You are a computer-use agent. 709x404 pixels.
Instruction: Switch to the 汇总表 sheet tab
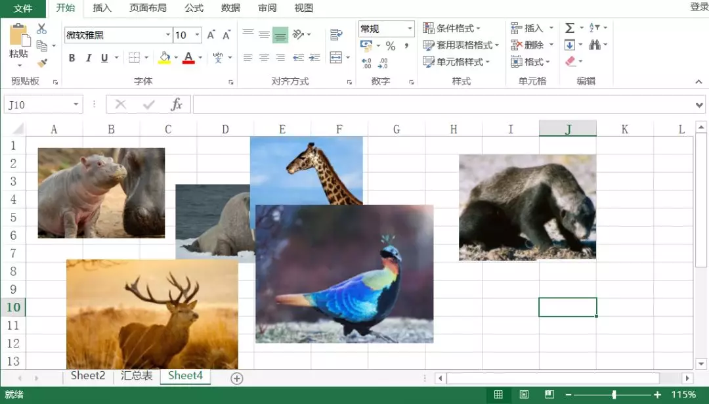[x=137, y=376]
